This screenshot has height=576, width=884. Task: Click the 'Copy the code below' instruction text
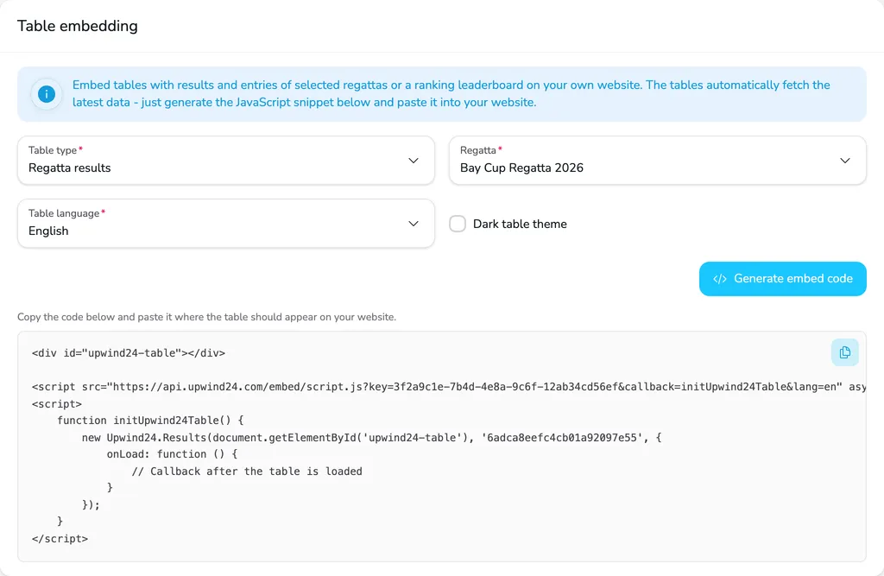pos(206,317)
